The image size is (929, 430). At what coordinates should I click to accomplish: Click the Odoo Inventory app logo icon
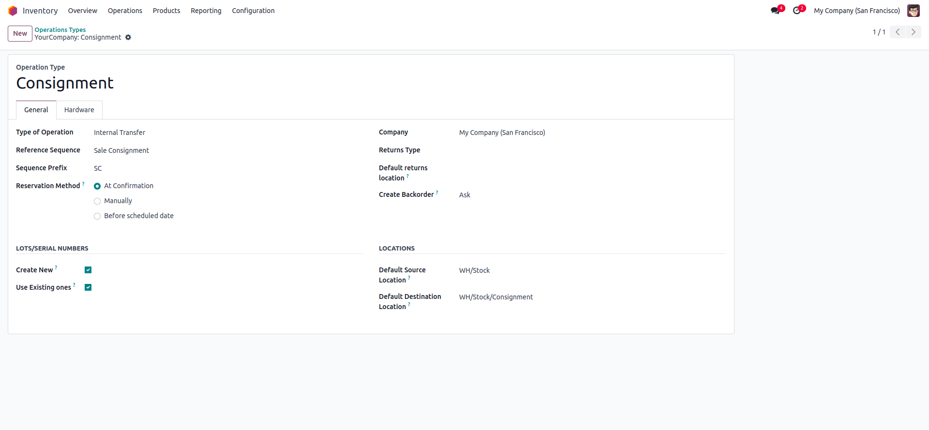(x=13, y=11)
